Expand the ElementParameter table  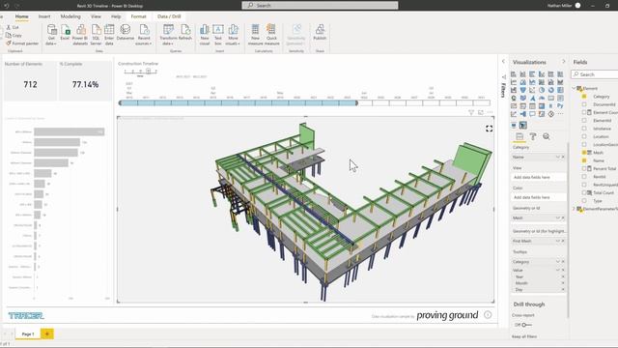coord(575,209)
